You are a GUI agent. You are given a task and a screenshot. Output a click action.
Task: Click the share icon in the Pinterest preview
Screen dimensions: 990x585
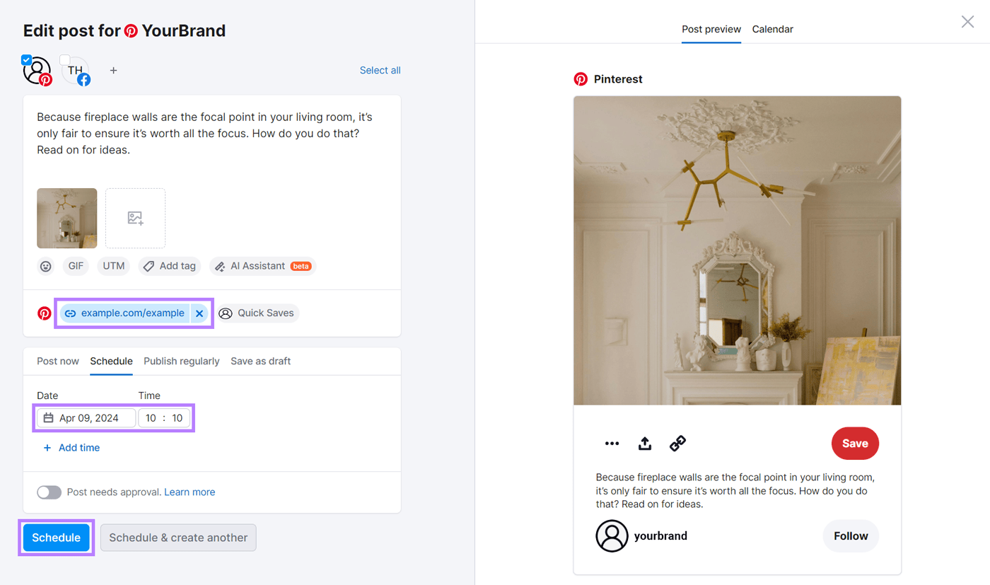pos(644,443)
